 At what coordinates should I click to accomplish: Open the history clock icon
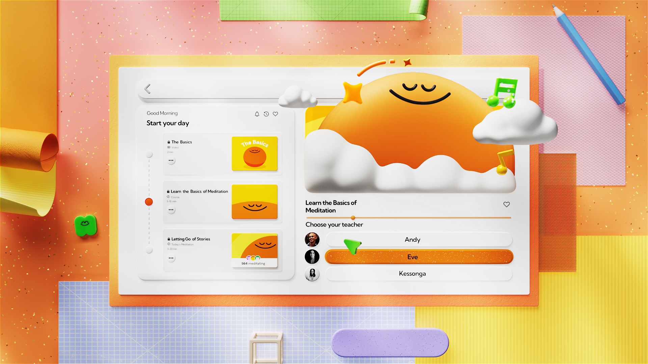point(266,114)
